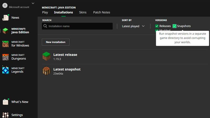Click the sort-by dropdown arrow

pyautogui.click(x=143, y=26)
